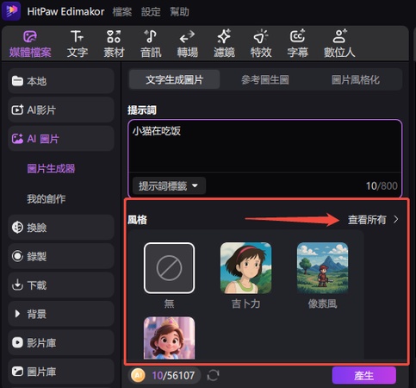
Task: Select the 像素風 pixel style thumbnail
Action: coord(322,268)
